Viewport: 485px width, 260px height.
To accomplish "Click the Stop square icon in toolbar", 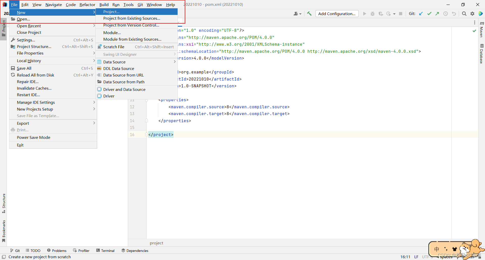I will 401,14.
